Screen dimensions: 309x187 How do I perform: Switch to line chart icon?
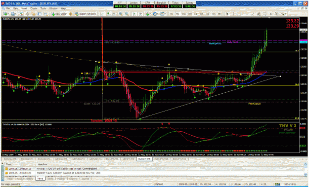[x=114, y=14]
